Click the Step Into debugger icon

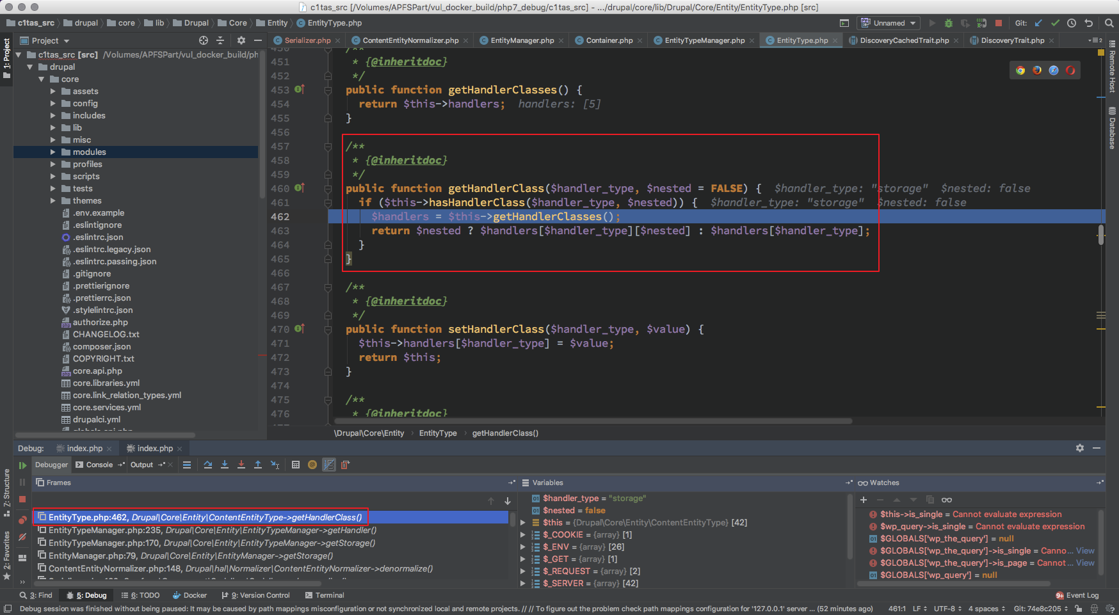[x=225, y=465]
